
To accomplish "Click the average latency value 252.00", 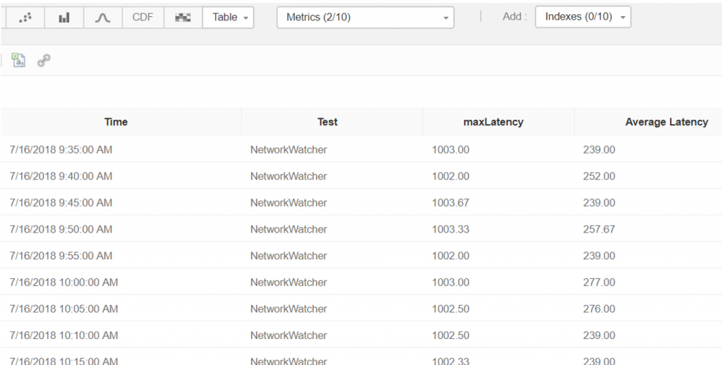I will point(599,176).
